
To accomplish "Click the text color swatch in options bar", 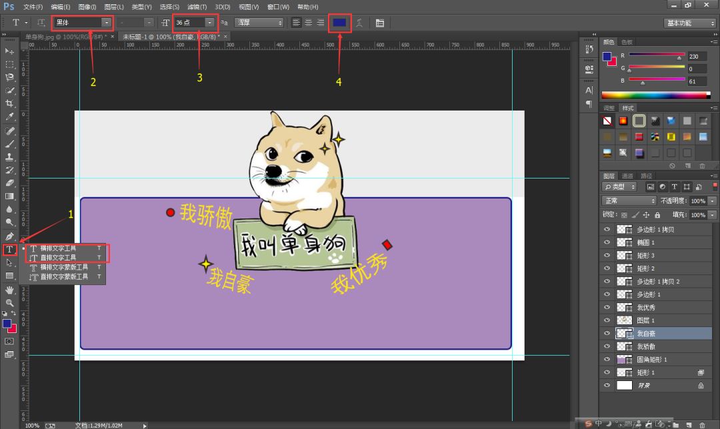I will pos(339,23).
